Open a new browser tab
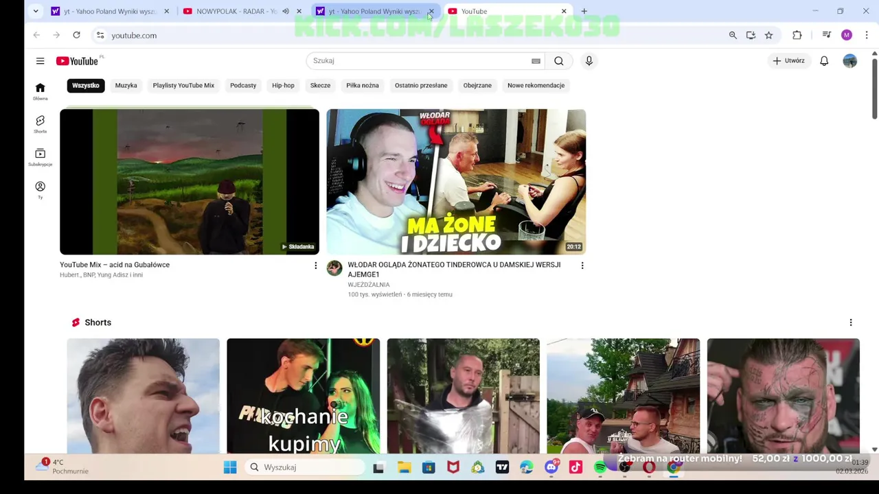Image resolution: width=879 pixels, height=494 pixels. coord(584,11)
